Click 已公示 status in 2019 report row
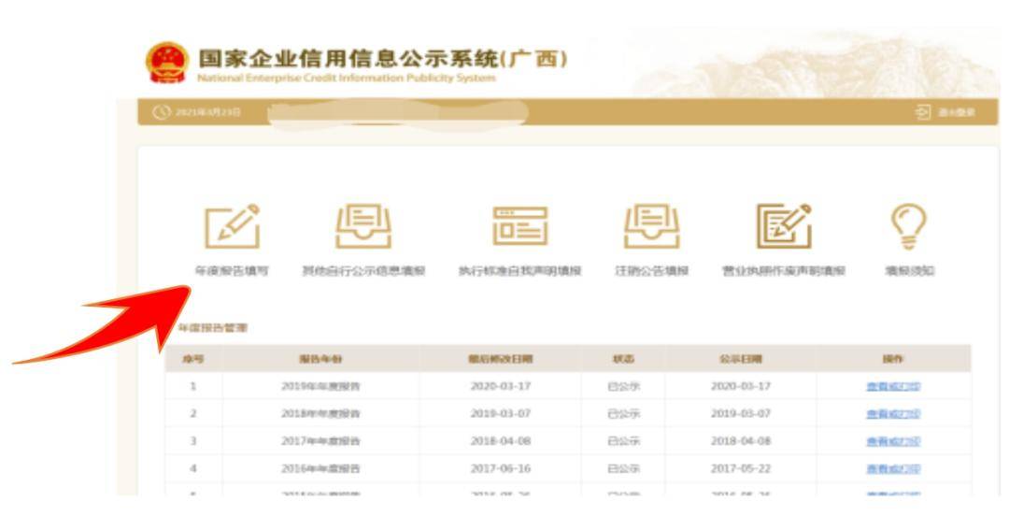Image resolution: width=1009 pixels, height=516 pixels. (x=623, y=386)
